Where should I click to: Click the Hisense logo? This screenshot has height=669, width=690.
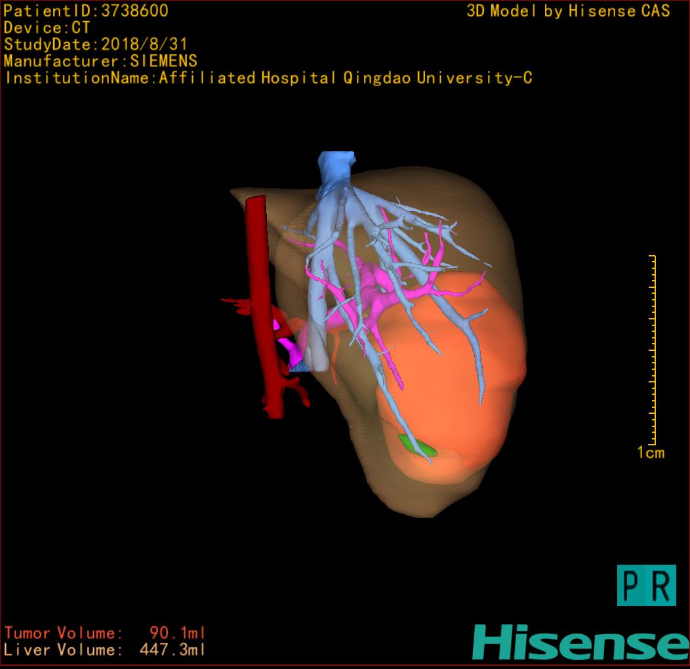580,643
